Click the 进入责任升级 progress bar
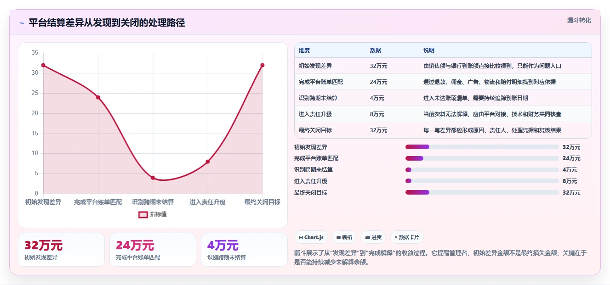Viewport: 610px width, 285px height. (482, 181)
